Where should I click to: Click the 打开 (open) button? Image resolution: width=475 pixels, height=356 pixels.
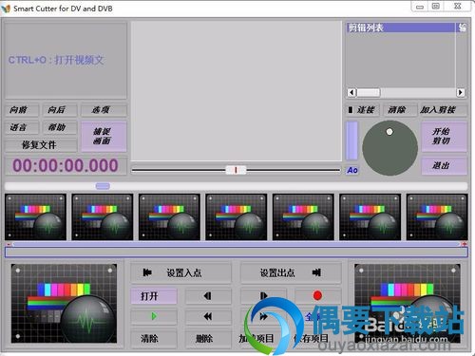(154, 296)
